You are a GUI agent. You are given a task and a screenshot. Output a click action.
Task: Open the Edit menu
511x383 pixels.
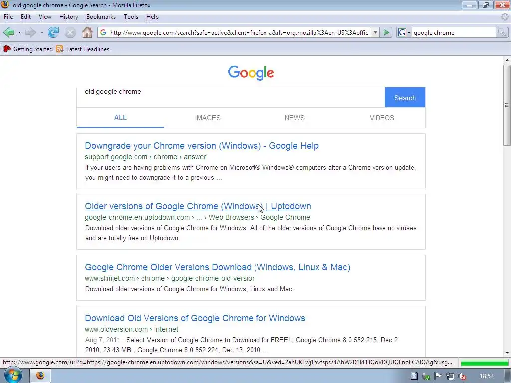[26, 17]
